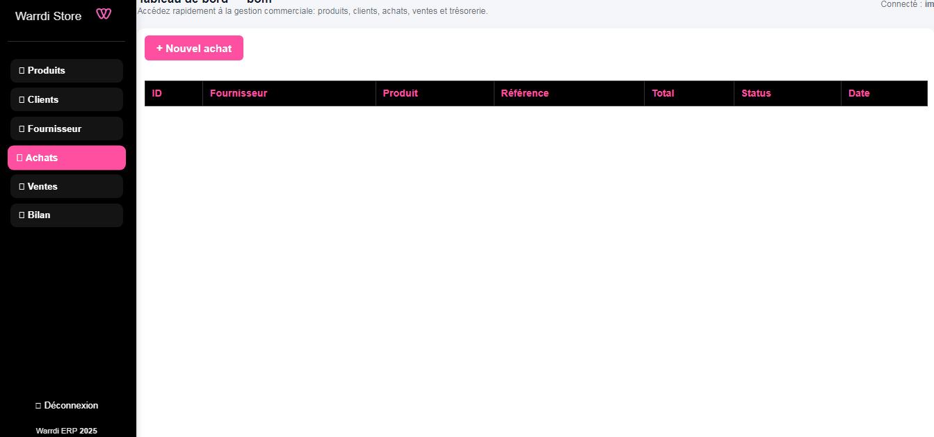Click the Fournisseur icon in the sidebar
Screen dimensions: 934x437
point(22,129)
